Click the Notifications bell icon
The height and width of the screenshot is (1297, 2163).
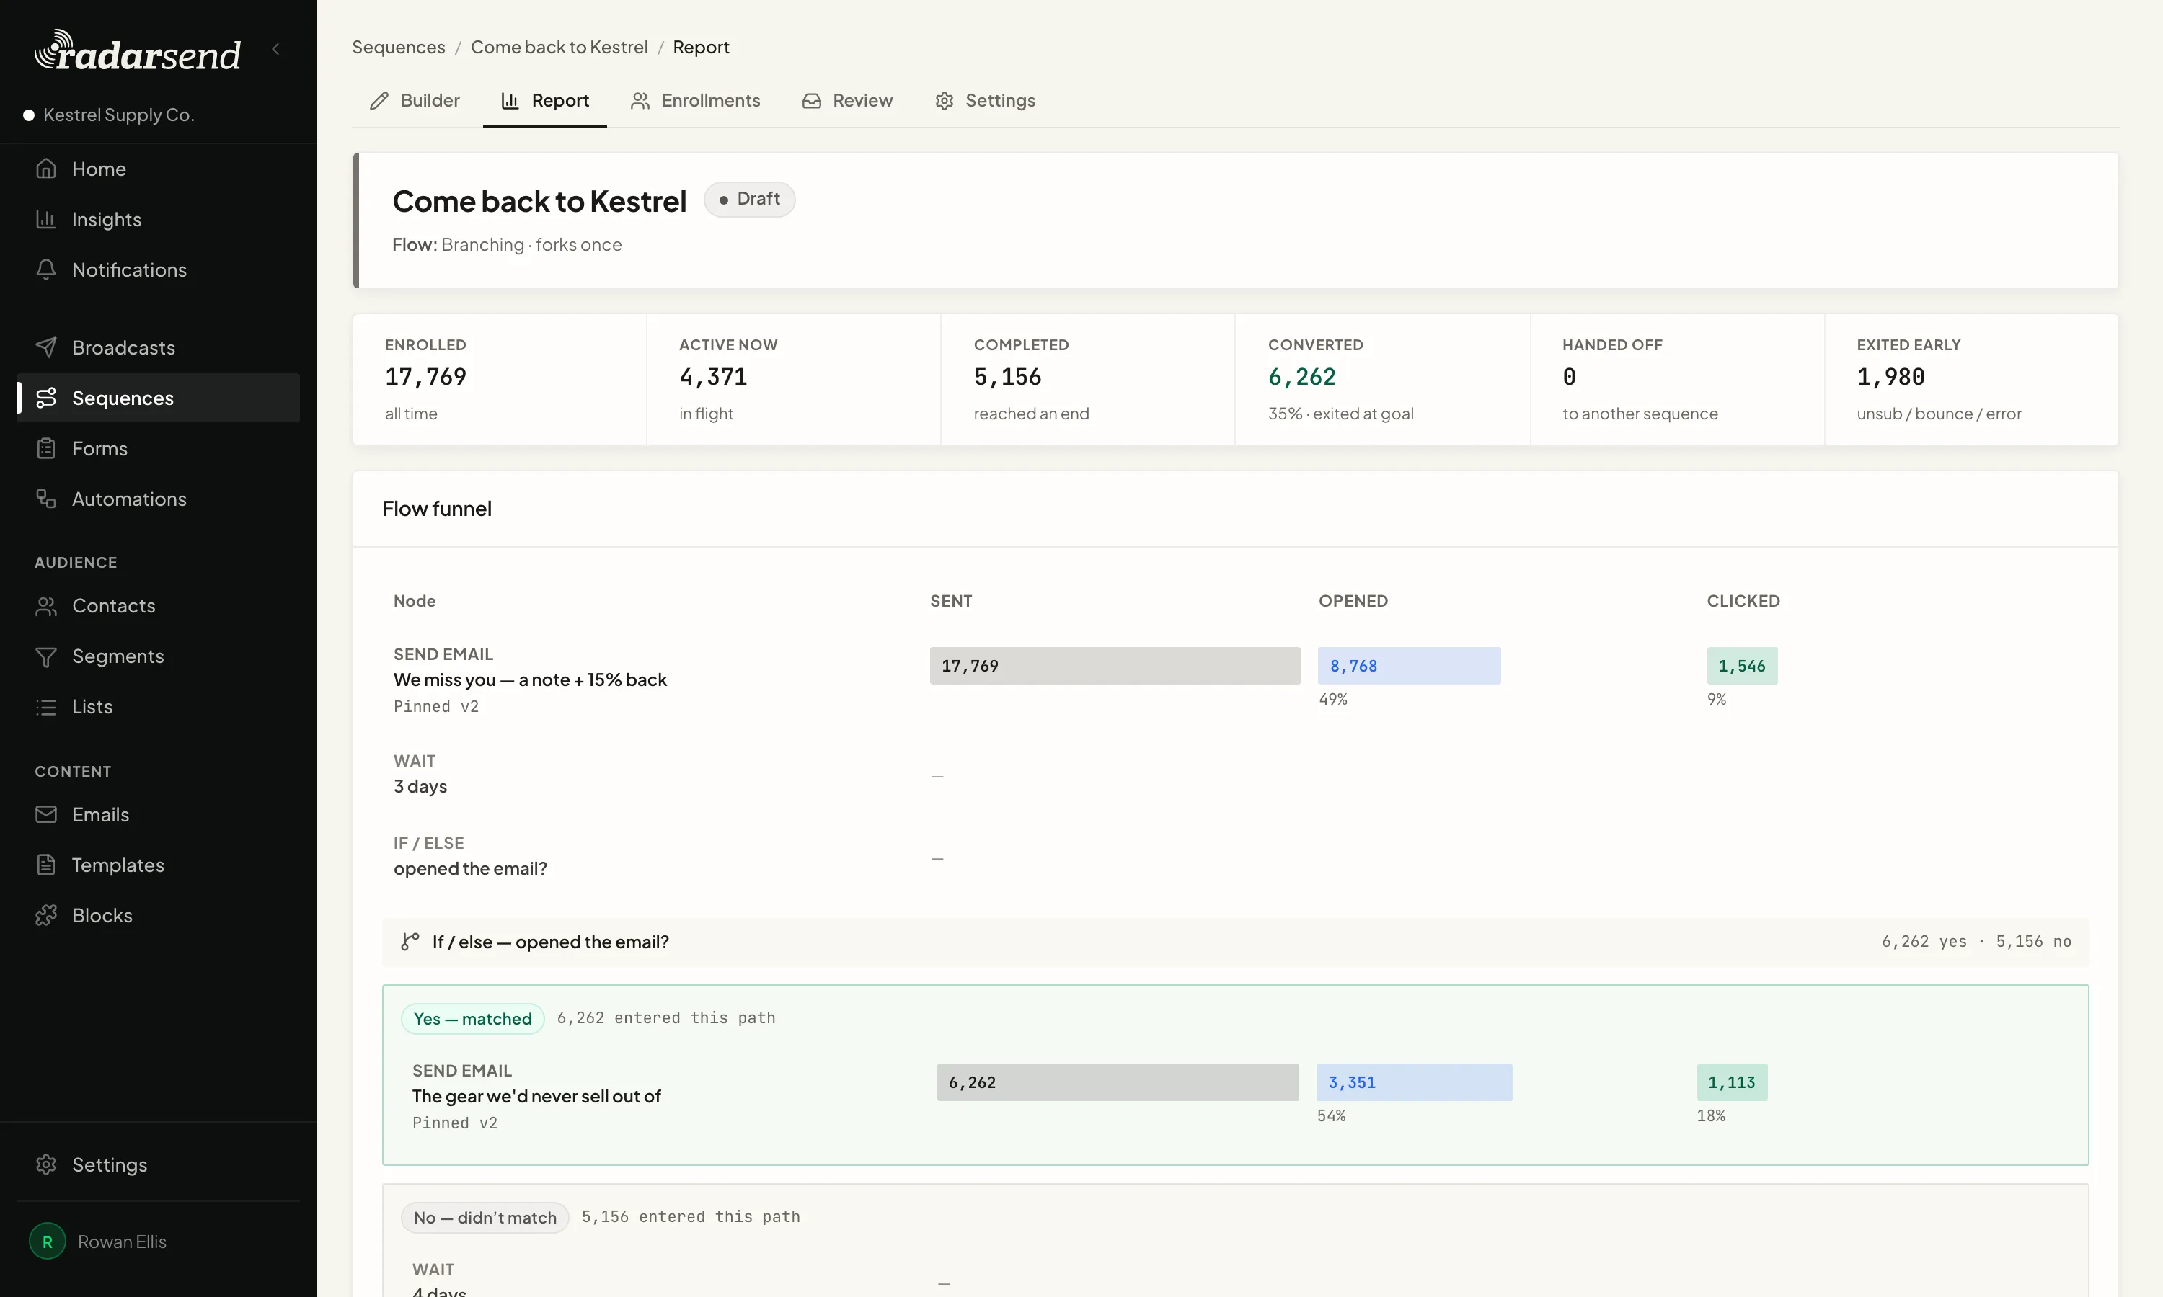pyautogui.click(x=46, y=270)
